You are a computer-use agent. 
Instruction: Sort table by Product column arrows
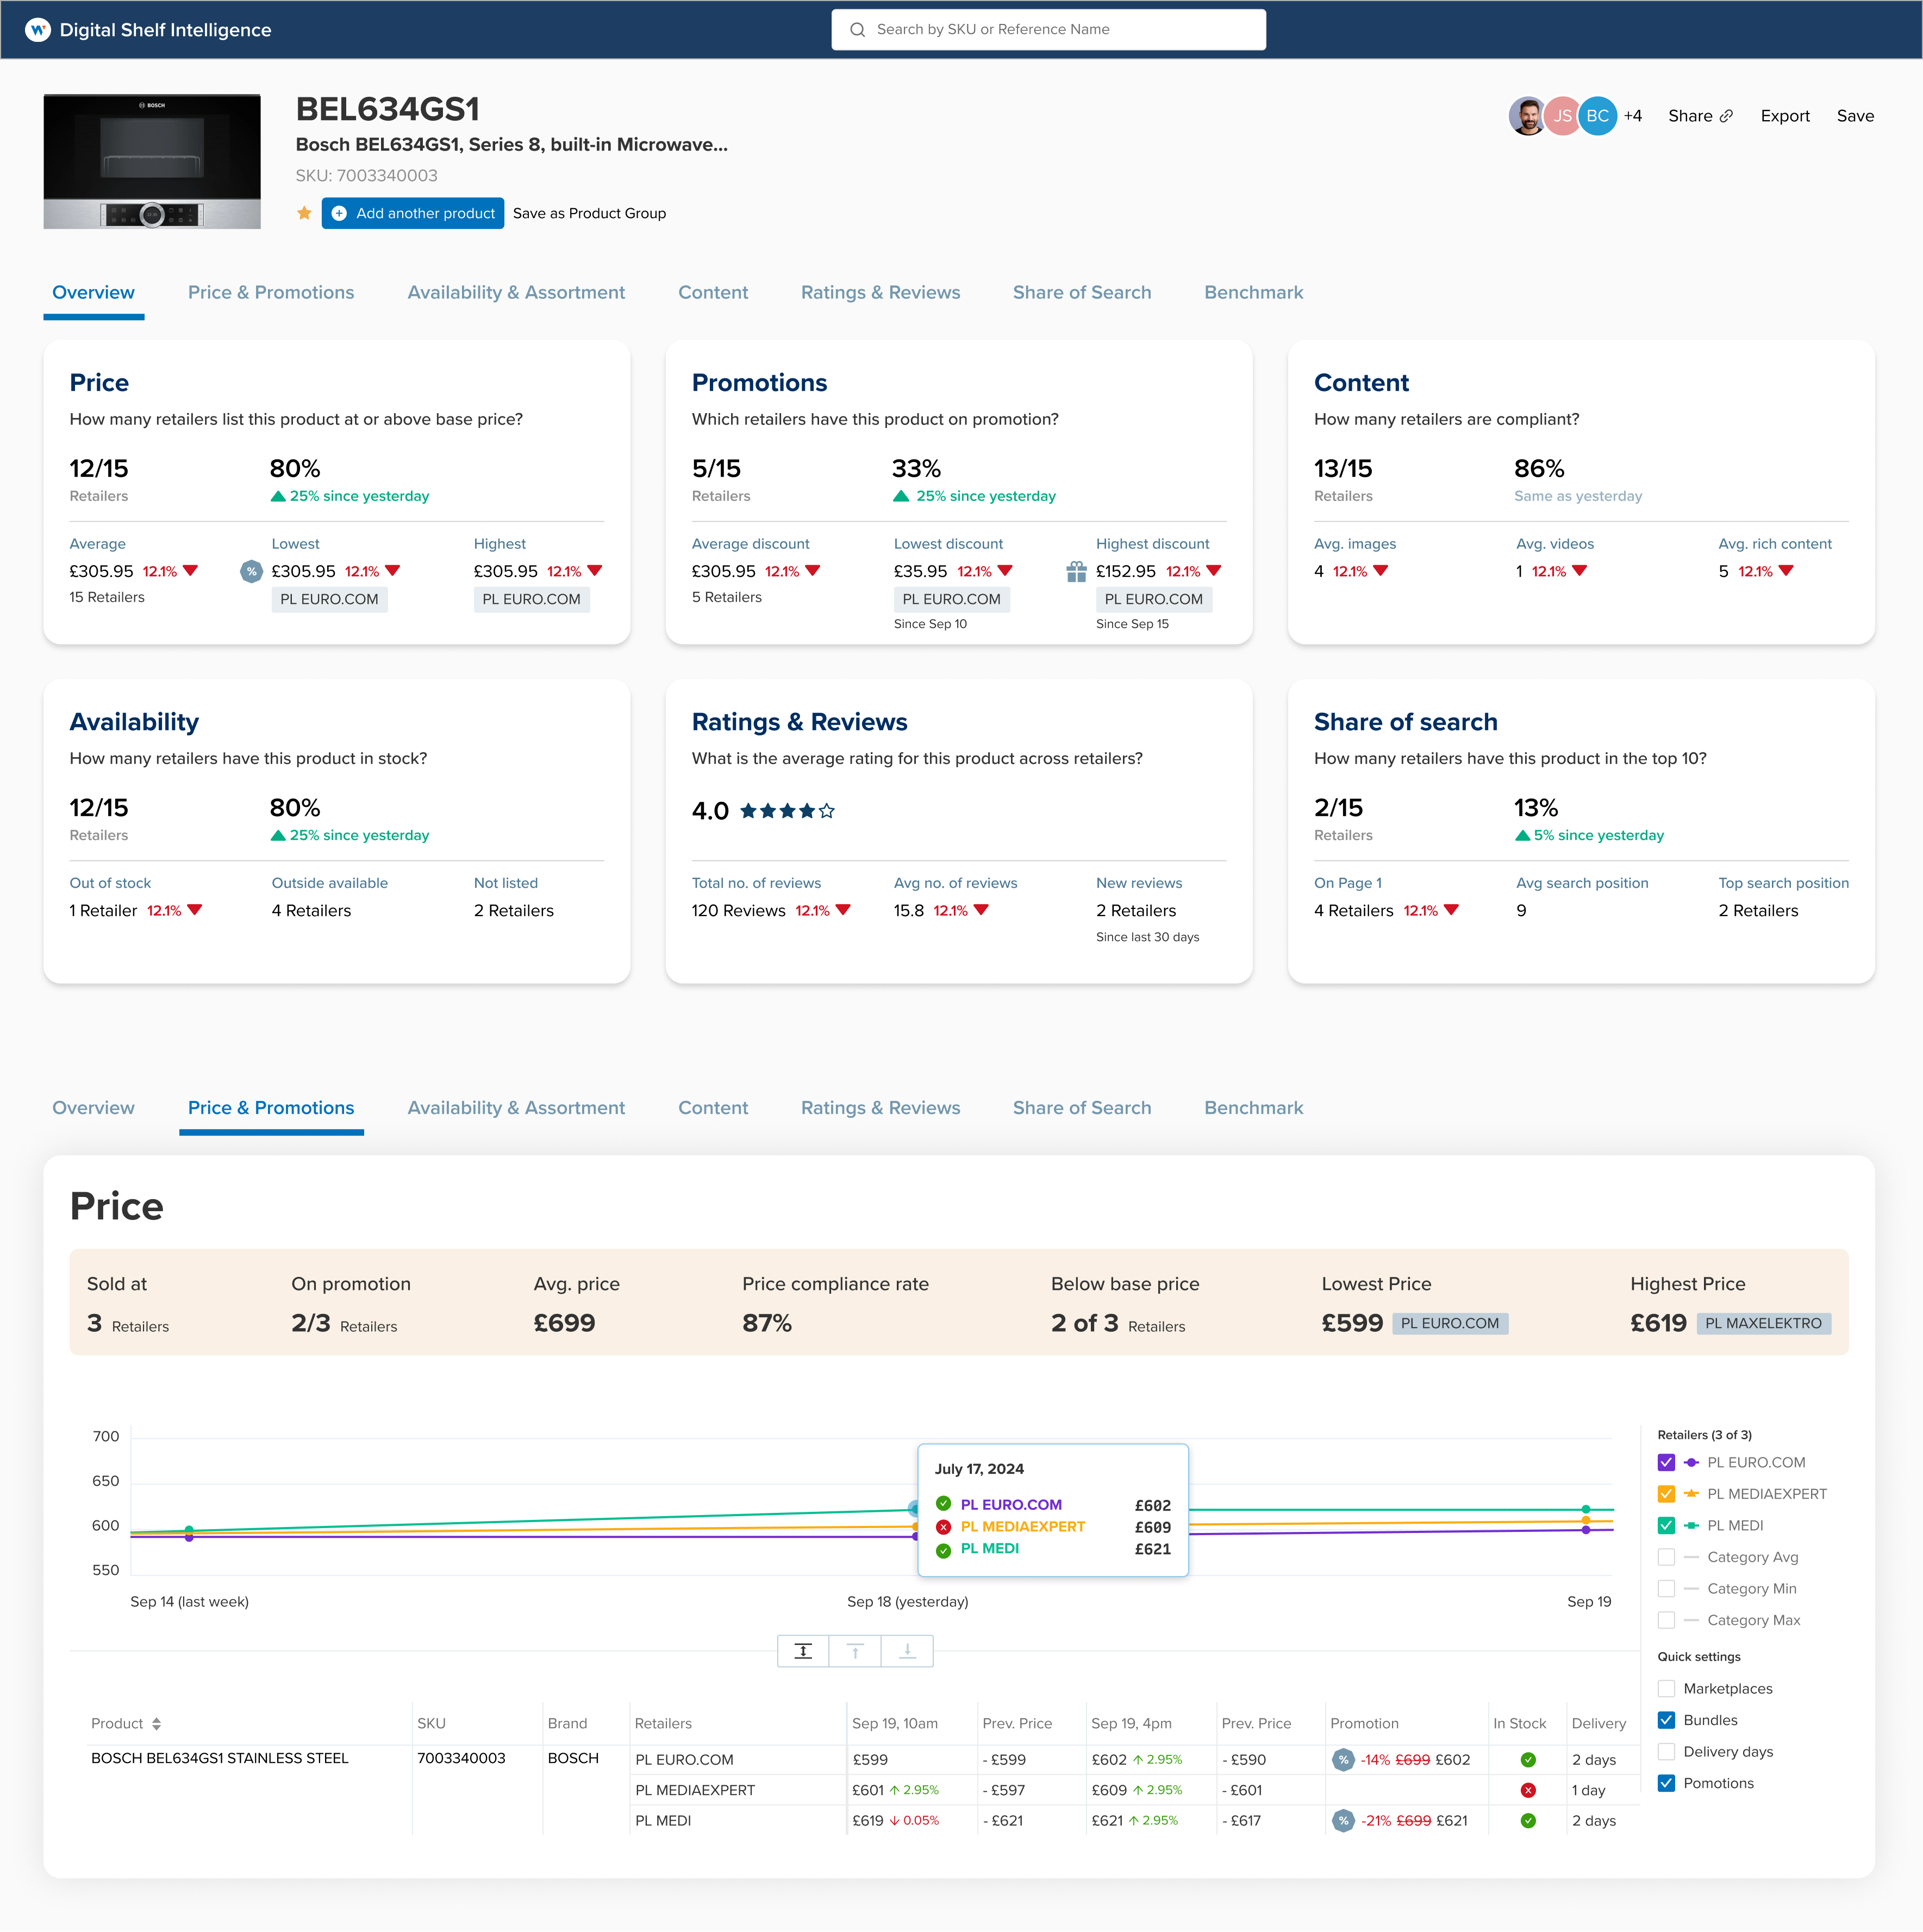(156, 1723)
